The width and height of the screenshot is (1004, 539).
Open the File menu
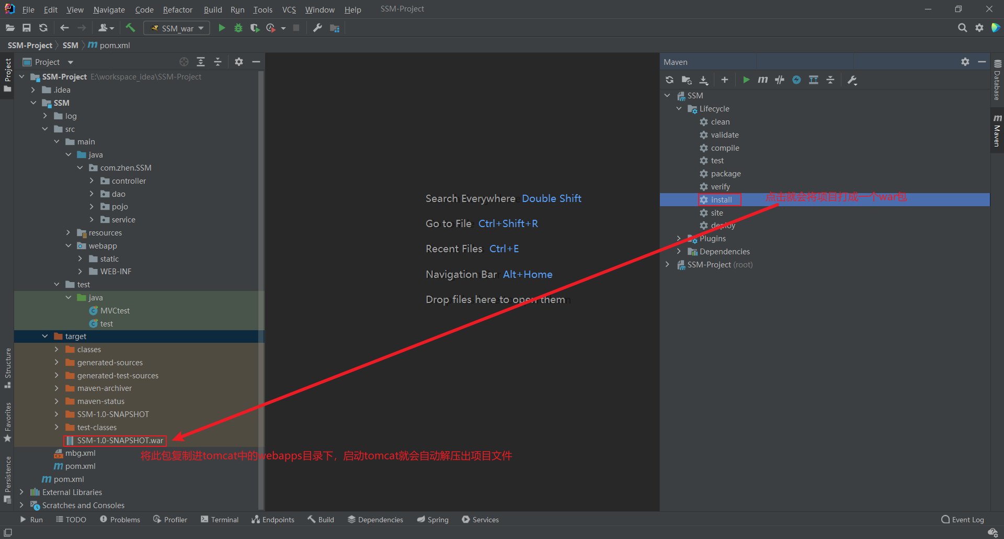[28, 9]
